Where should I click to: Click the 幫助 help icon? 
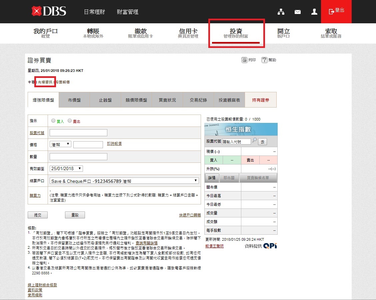pos(264,60)
